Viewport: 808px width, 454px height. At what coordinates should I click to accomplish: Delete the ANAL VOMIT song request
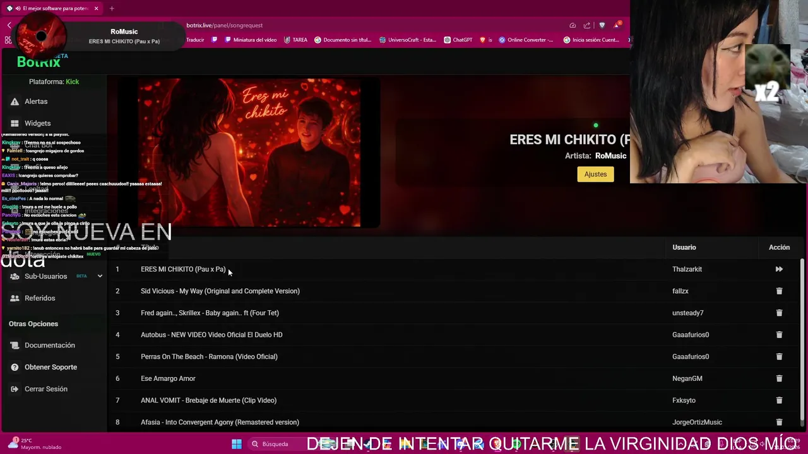pyautogui.click(x=779, y=400)
